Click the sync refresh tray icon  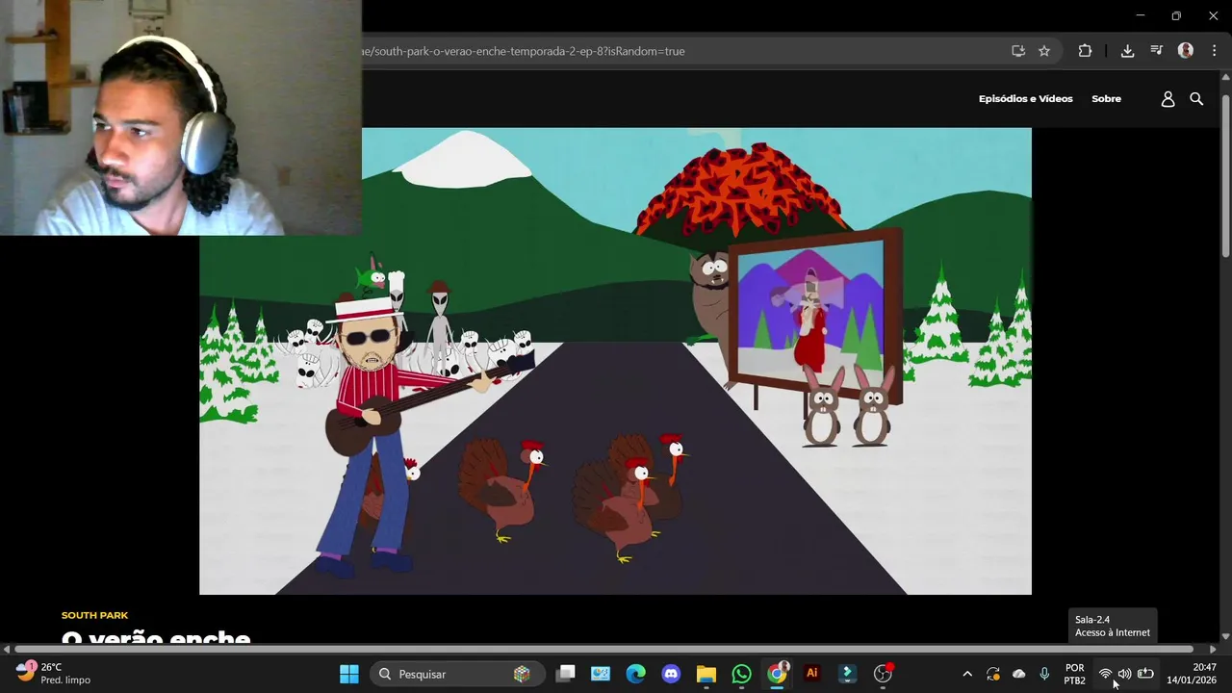[993, 674]
